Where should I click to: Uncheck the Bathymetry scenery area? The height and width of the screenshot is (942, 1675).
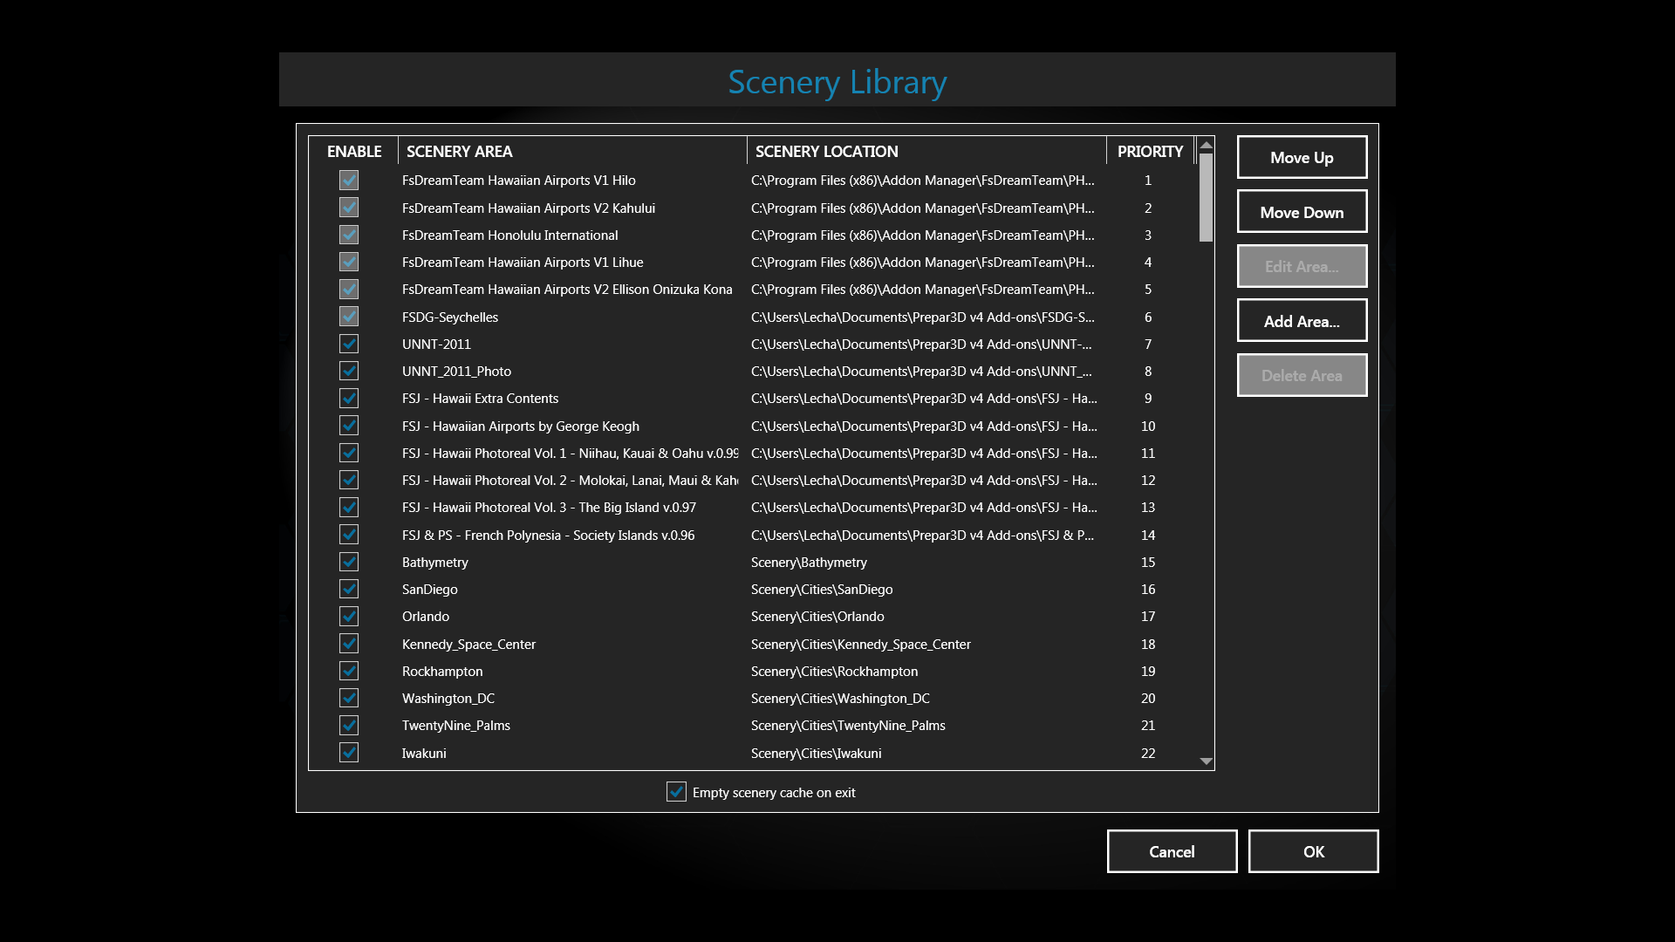[349, 562]
